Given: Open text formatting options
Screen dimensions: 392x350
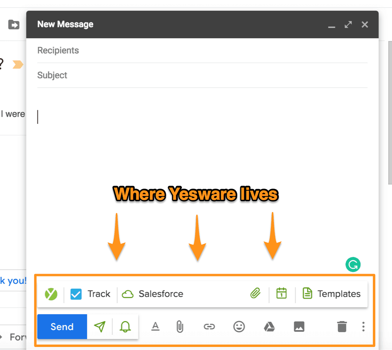Looking at the screenshot, I should [x=155, y=327].
